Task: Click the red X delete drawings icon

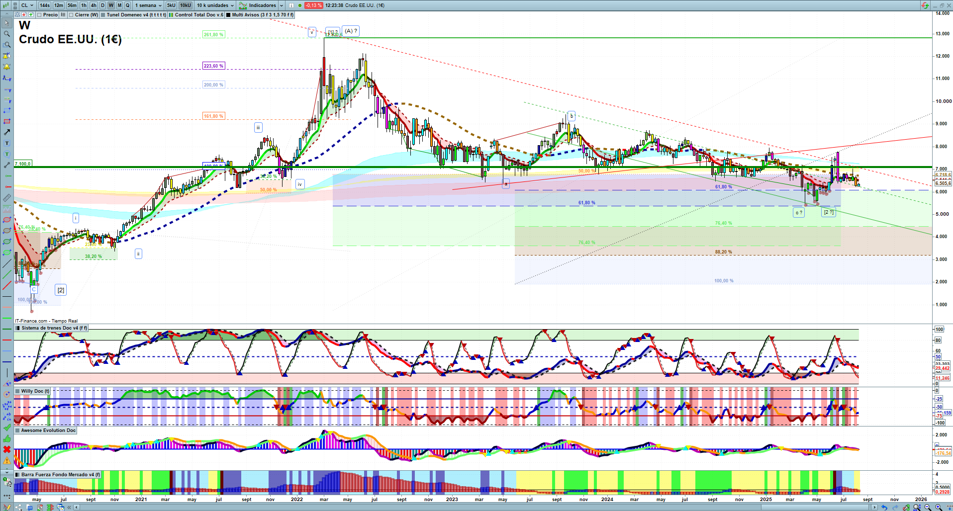Action: tap(7, 449)
